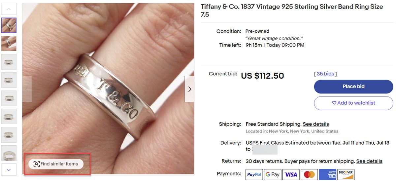The image size is (396, 181).
Task: Select the first ring thumbnail
Action: (x=9, y=25)
